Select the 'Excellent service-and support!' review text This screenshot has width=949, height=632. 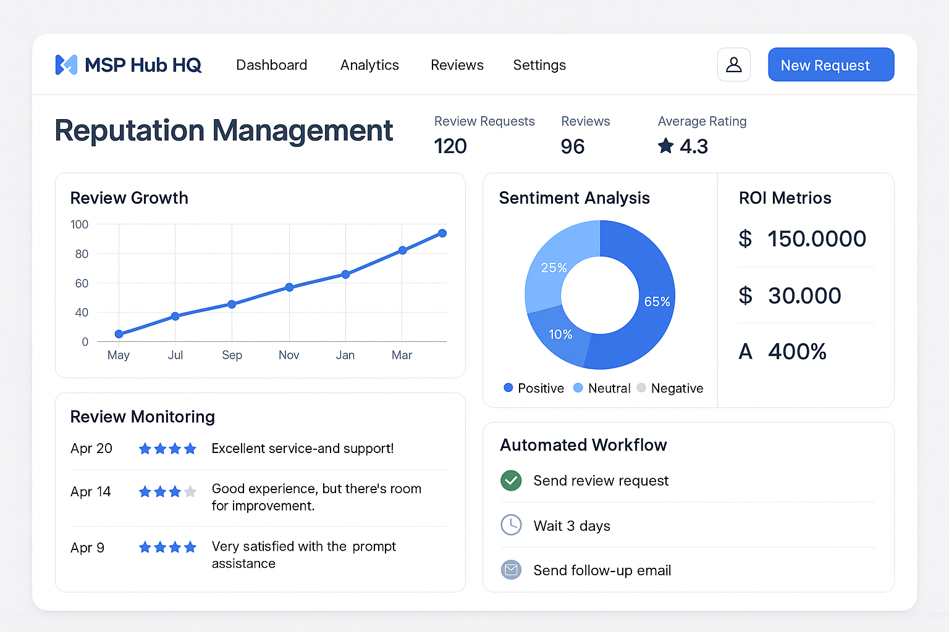[x=303, y=449]
